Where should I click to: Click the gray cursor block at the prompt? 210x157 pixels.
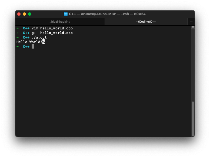point(33,47)
